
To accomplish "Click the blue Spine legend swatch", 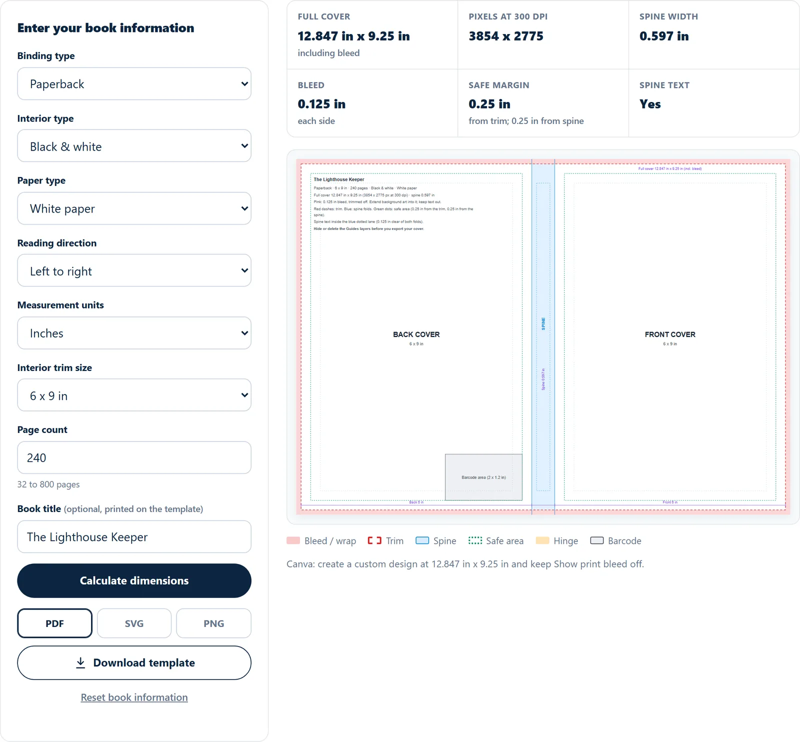I will pos(422,540).
